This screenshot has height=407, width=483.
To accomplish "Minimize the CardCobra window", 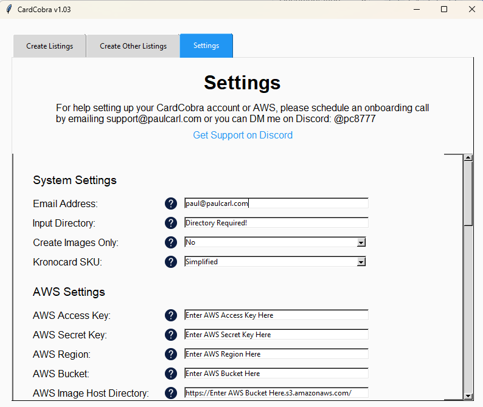I will [x=417, y=9].
